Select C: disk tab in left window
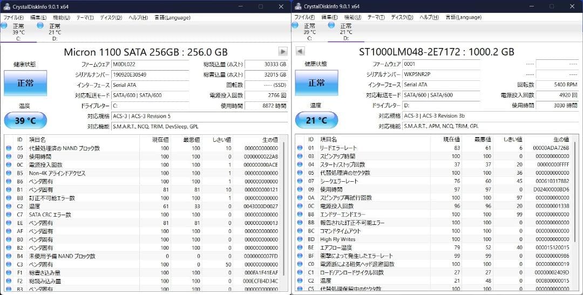 pos(18,32)
